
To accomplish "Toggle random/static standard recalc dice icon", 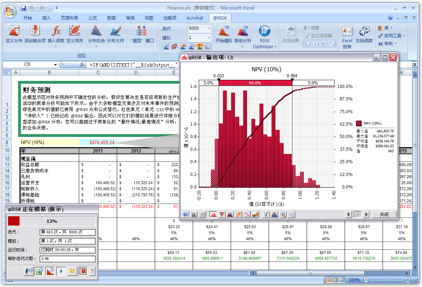I will 174,46.
